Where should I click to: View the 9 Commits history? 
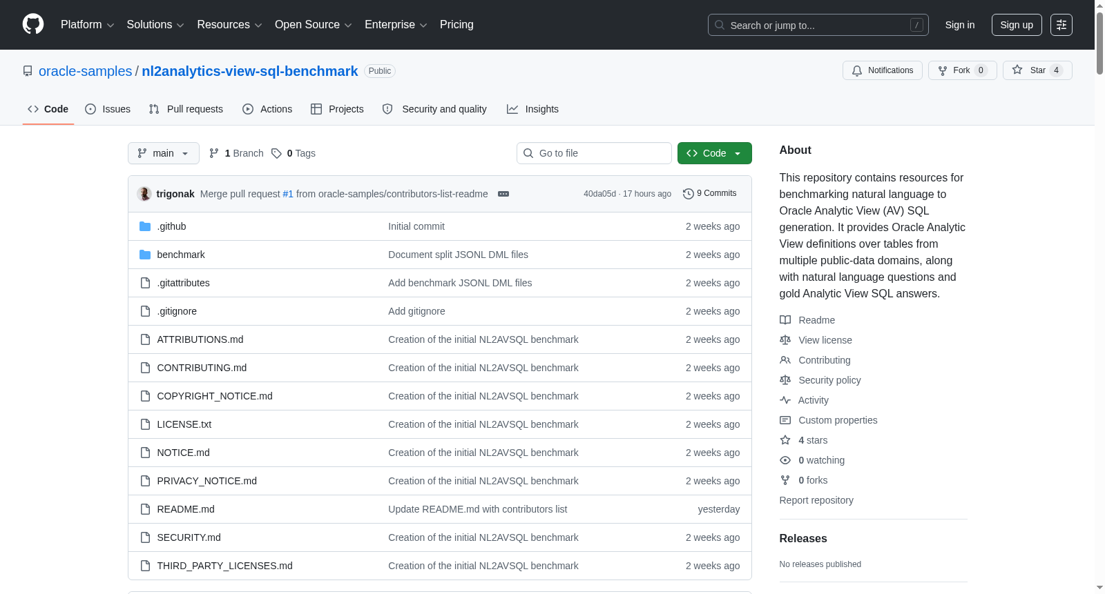[x=709, y=194]
